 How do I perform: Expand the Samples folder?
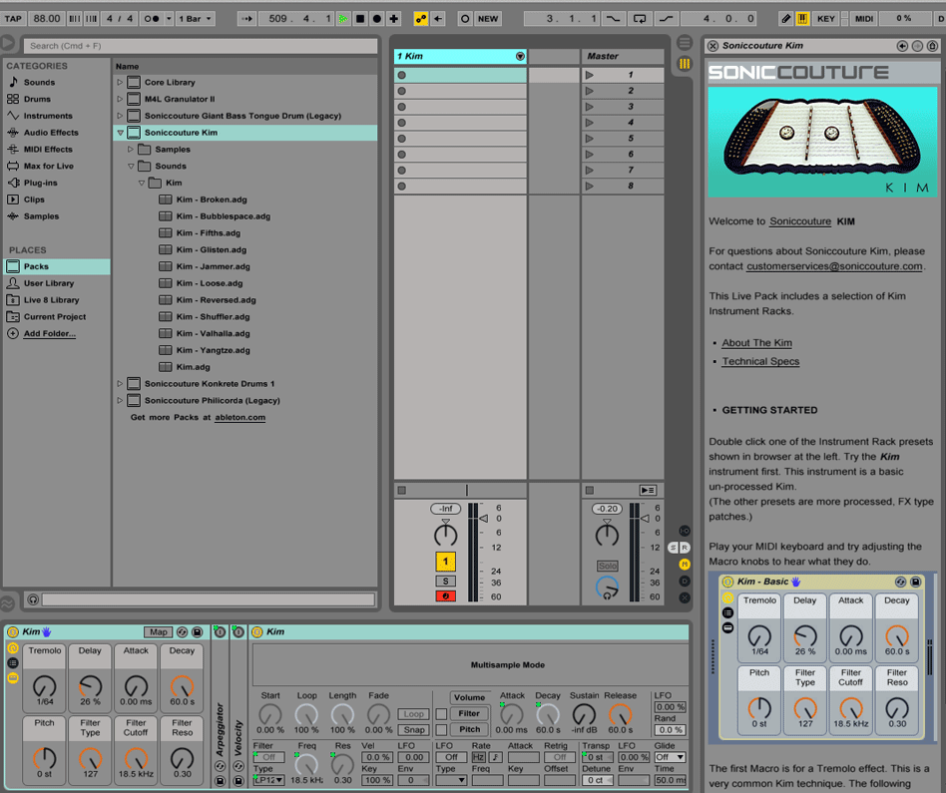[x=131, y=149]
